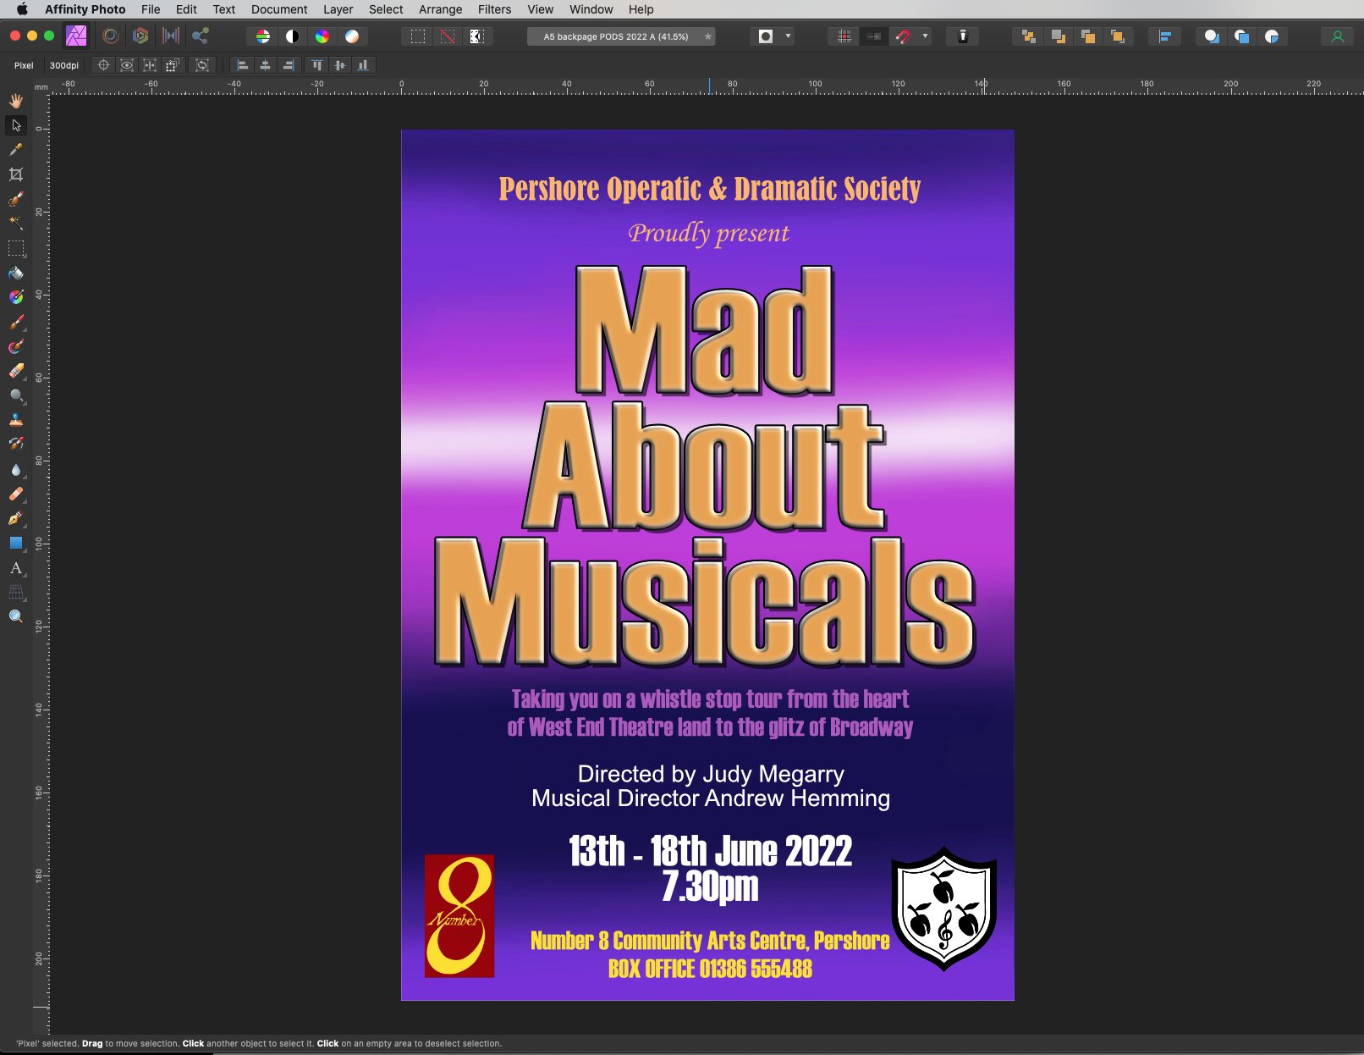Open the Layer menu

(x=338, y=9)
